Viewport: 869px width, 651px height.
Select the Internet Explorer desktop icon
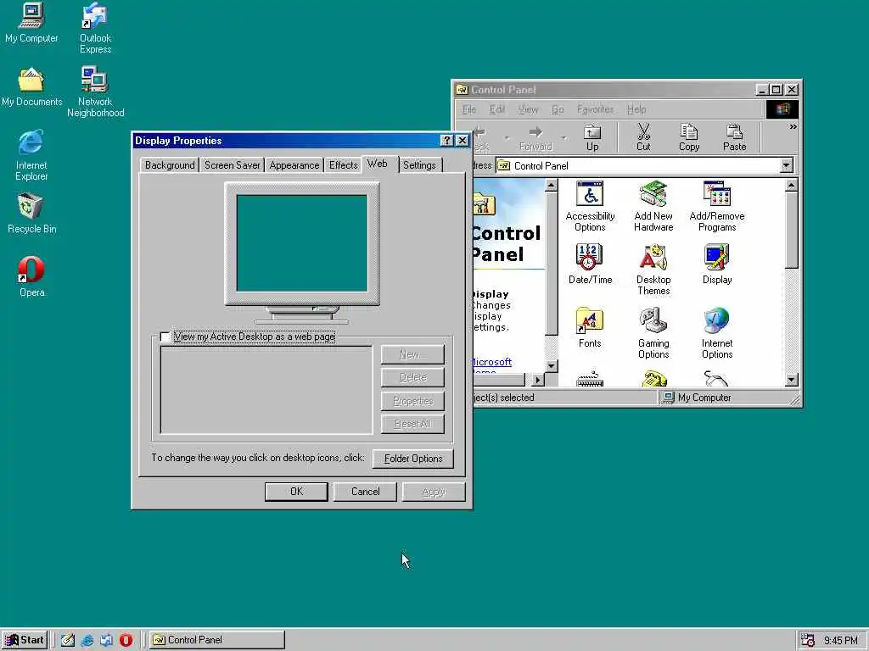coord(31,156)
